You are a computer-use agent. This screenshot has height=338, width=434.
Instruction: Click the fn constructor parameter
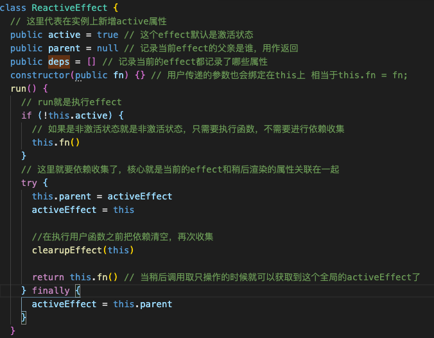click(x=119, y=75)
